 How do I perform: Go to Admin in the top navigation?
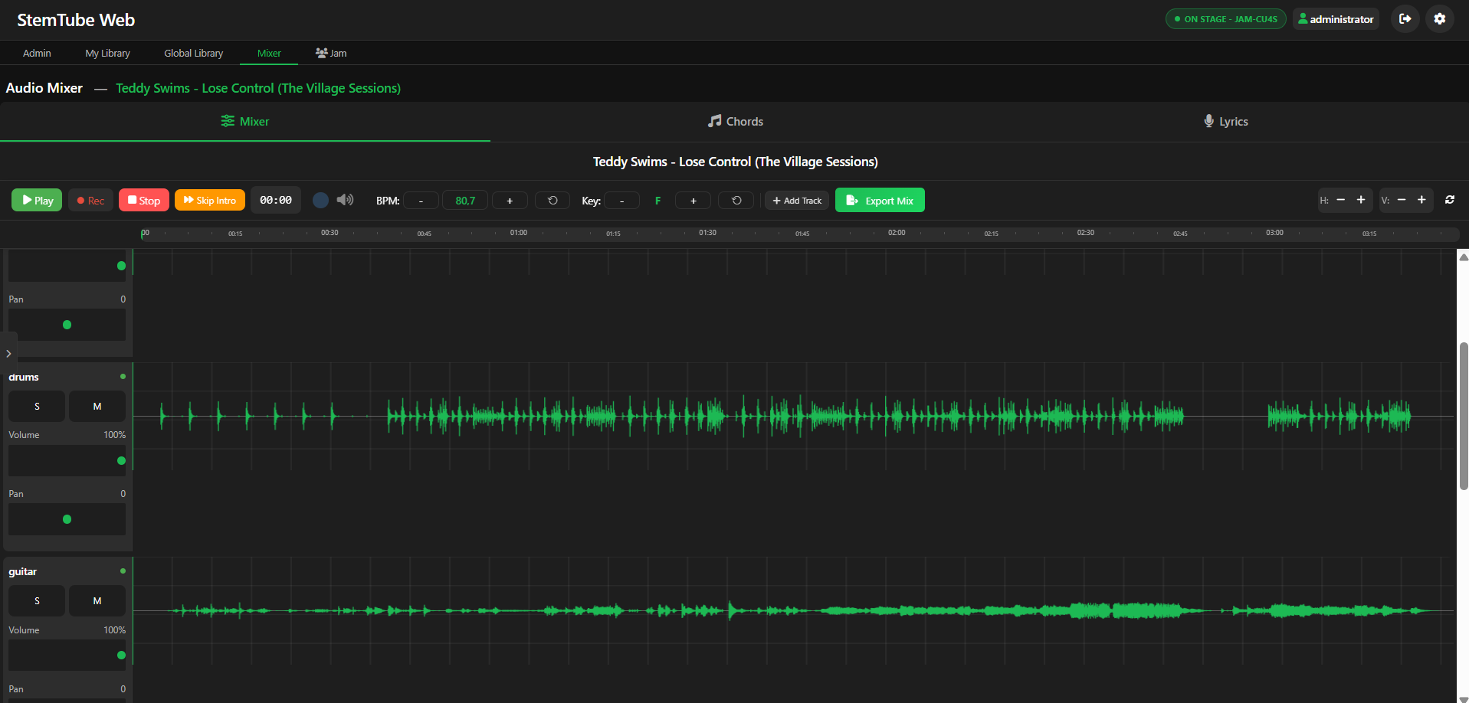(37, 53)
